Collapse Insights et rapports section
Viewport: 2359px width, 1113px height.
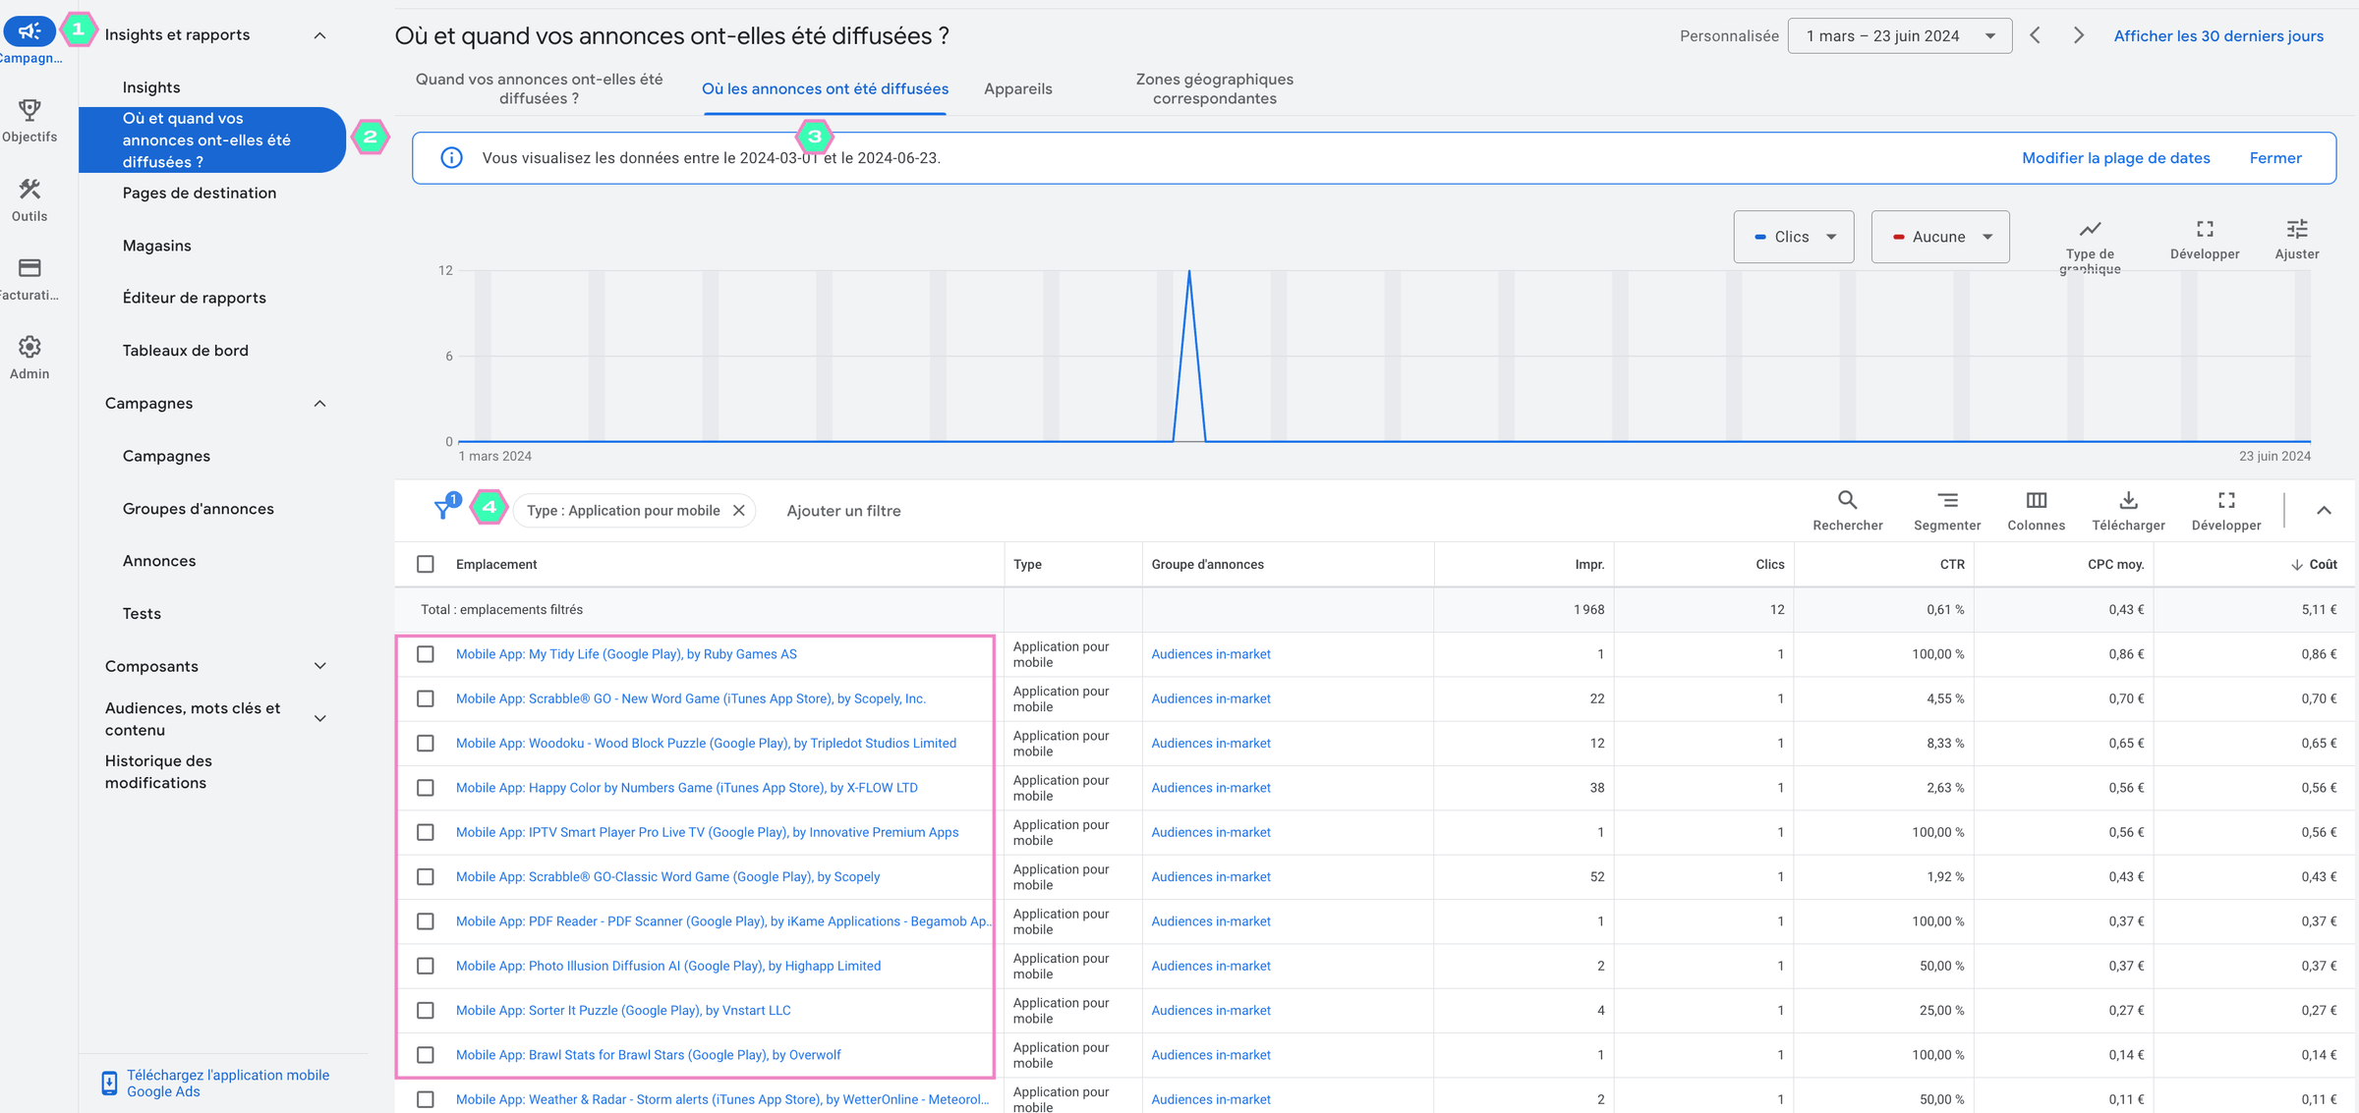(319, 35)
